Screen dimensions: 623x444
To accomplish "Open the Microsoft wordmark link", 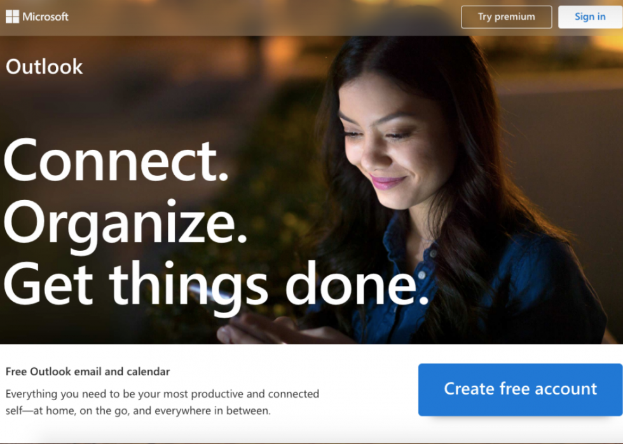I will [45, 17].
